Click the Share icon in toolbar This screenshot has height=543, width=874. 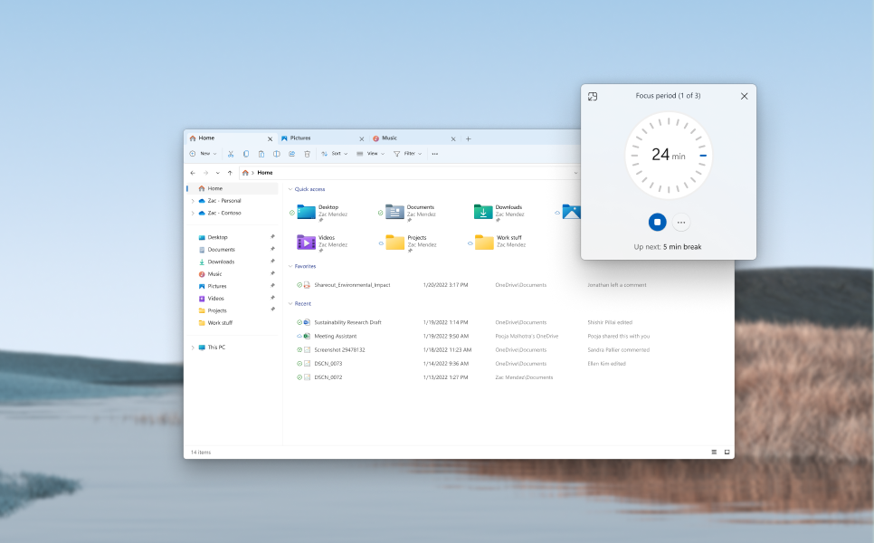[291, 154]
